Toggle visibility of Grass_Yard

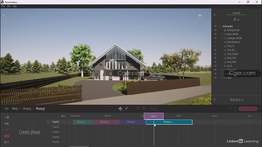pyautogui.click(x=215, y=58)
